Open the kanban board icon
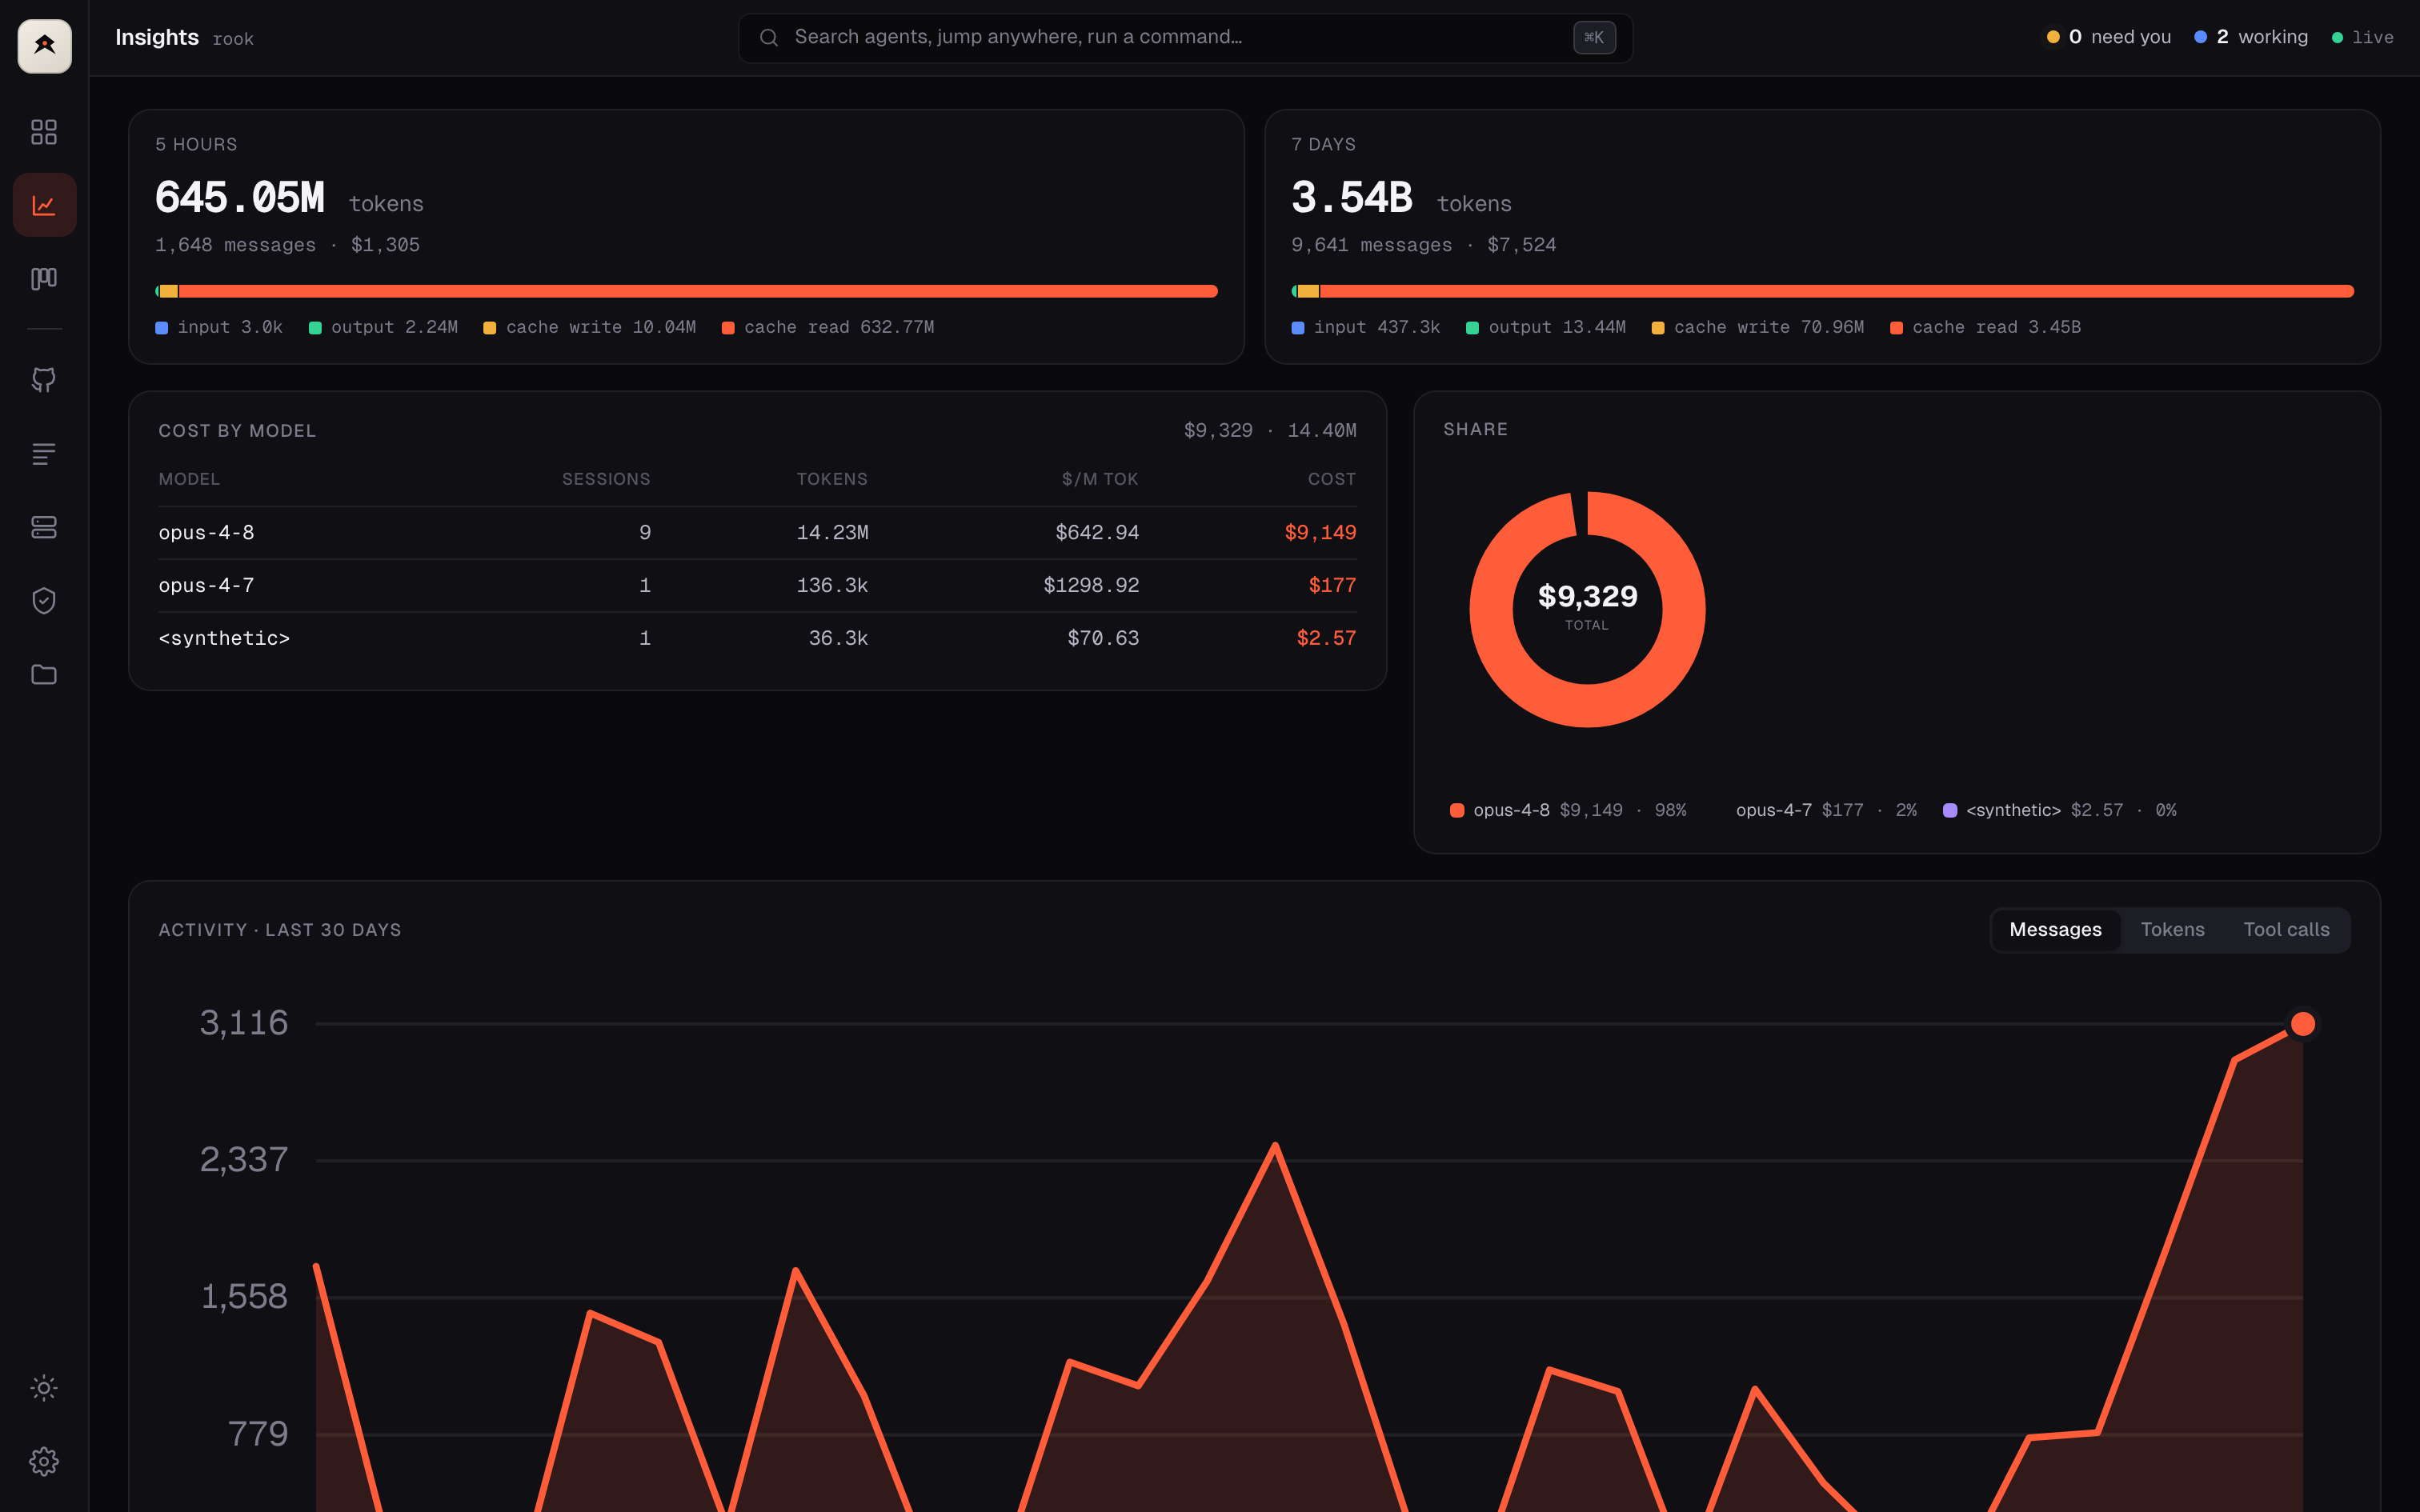The width and height of the screenshot is (2420, 1512). (x=44, y=278)
